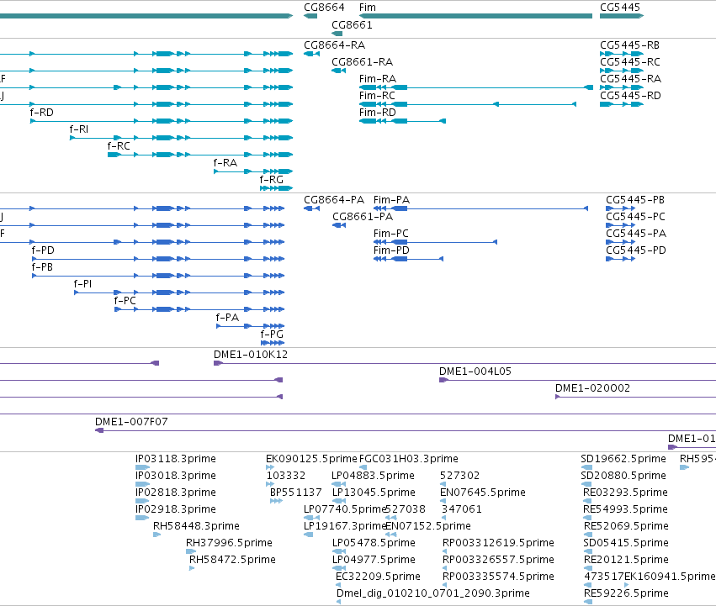Click the RH37996.5prime EST label
The image size is (716, 606).
coord(229,543)
